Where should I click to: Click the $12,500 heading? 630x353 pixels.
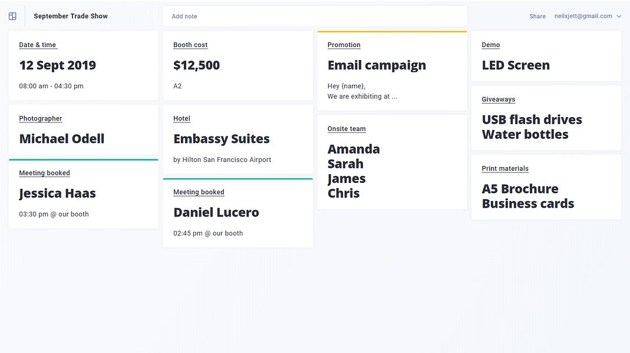(196, 65)
